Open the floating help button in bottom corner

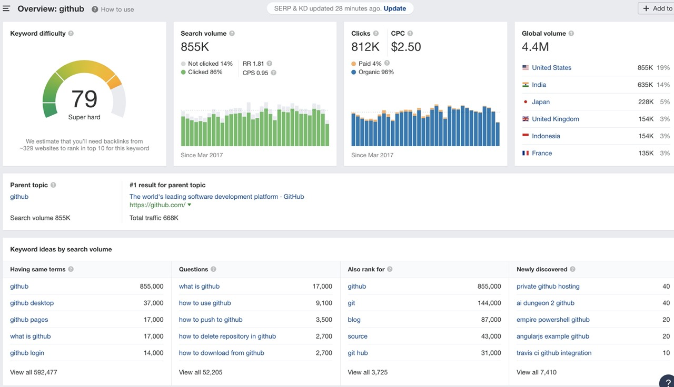pyautogui.click(x=667, y=382)
